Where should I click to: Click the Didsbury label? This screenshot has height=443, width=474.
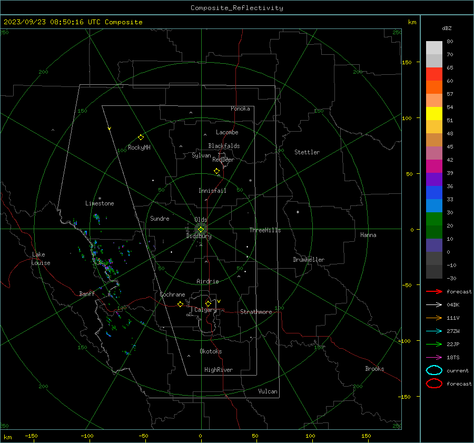[x=199, y=236]
